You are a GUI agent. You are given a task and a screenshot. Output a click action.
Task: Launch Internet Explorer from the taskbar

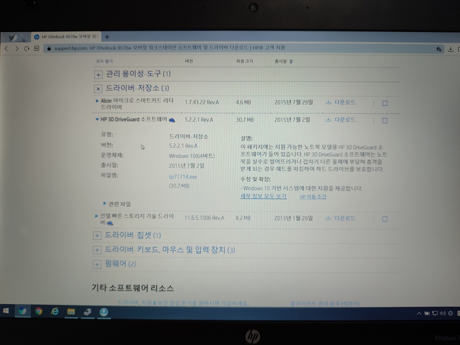(54, 311)
